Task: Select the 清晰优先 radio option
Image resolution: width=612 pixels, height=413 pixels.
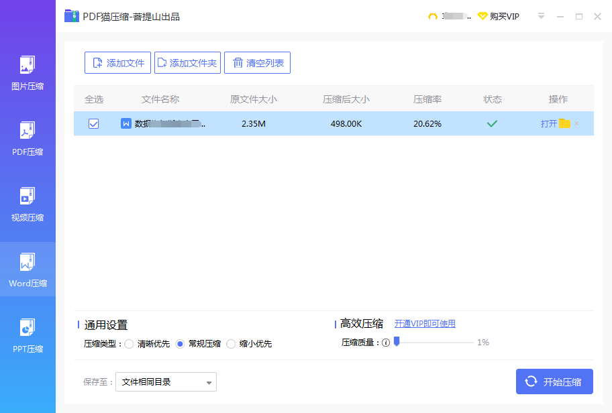Action: tap(130, 344)
